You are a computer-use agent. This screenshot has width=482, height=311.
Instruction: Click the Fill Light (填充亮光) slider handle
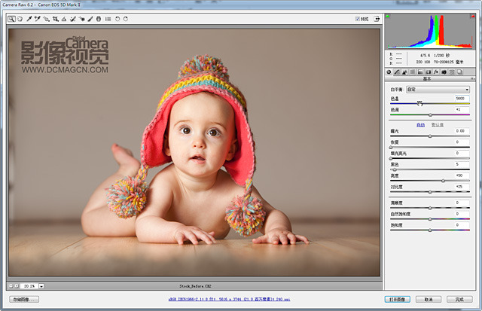391,158
